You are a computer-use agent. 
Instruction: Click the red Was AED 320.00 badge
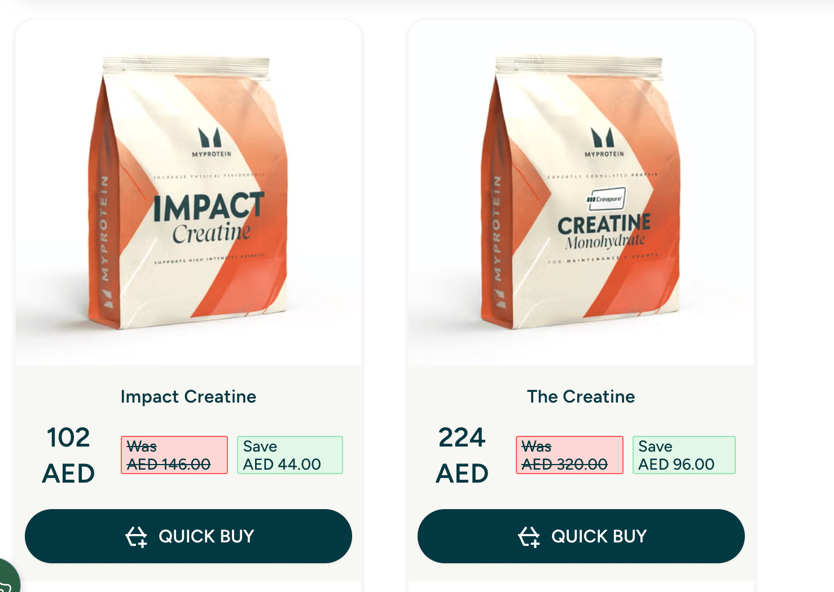coord(569,455)
